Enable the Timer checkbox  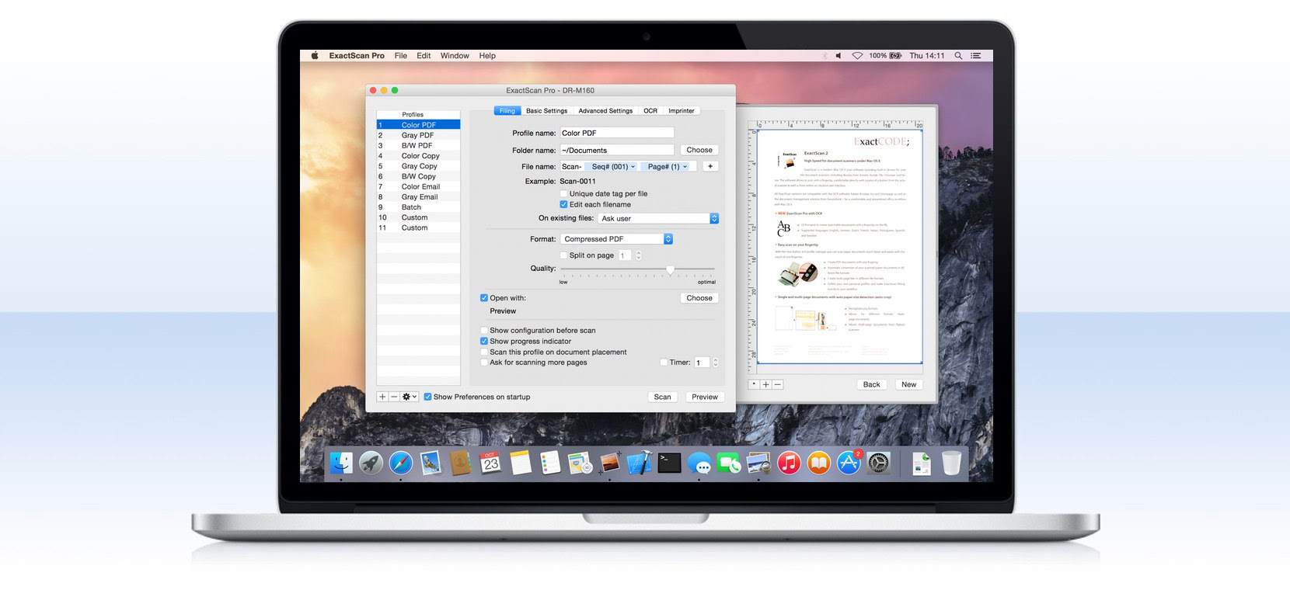[664, 362]
